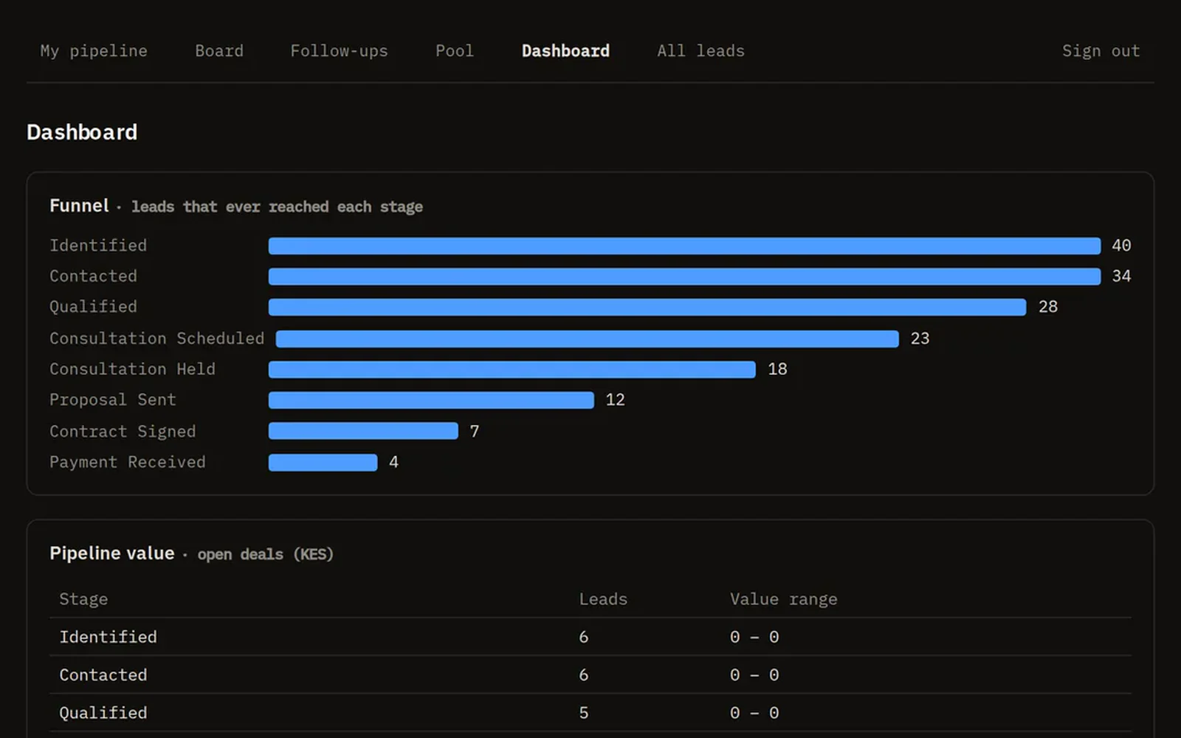Viewport: 1181px width, 738px height.
Task: Click the Funnel section heading
Action: tap(79, 206)
